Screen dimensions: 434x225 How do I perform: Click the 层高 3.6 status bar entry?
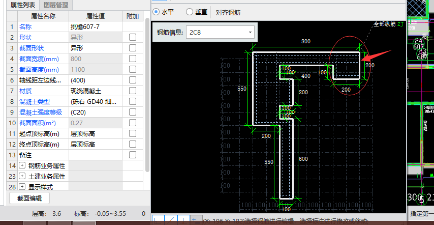point(47,214)
